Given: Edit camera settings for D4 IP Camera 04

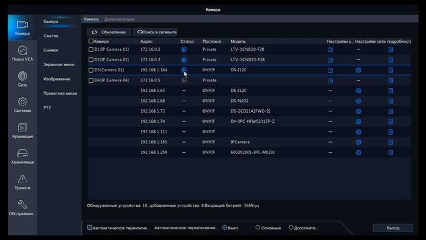Looking at the screenshot, I should coord(330,81).
